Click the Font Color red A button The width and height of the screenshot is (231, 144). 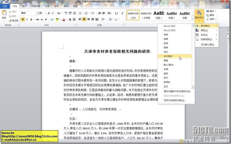[64, 20]
